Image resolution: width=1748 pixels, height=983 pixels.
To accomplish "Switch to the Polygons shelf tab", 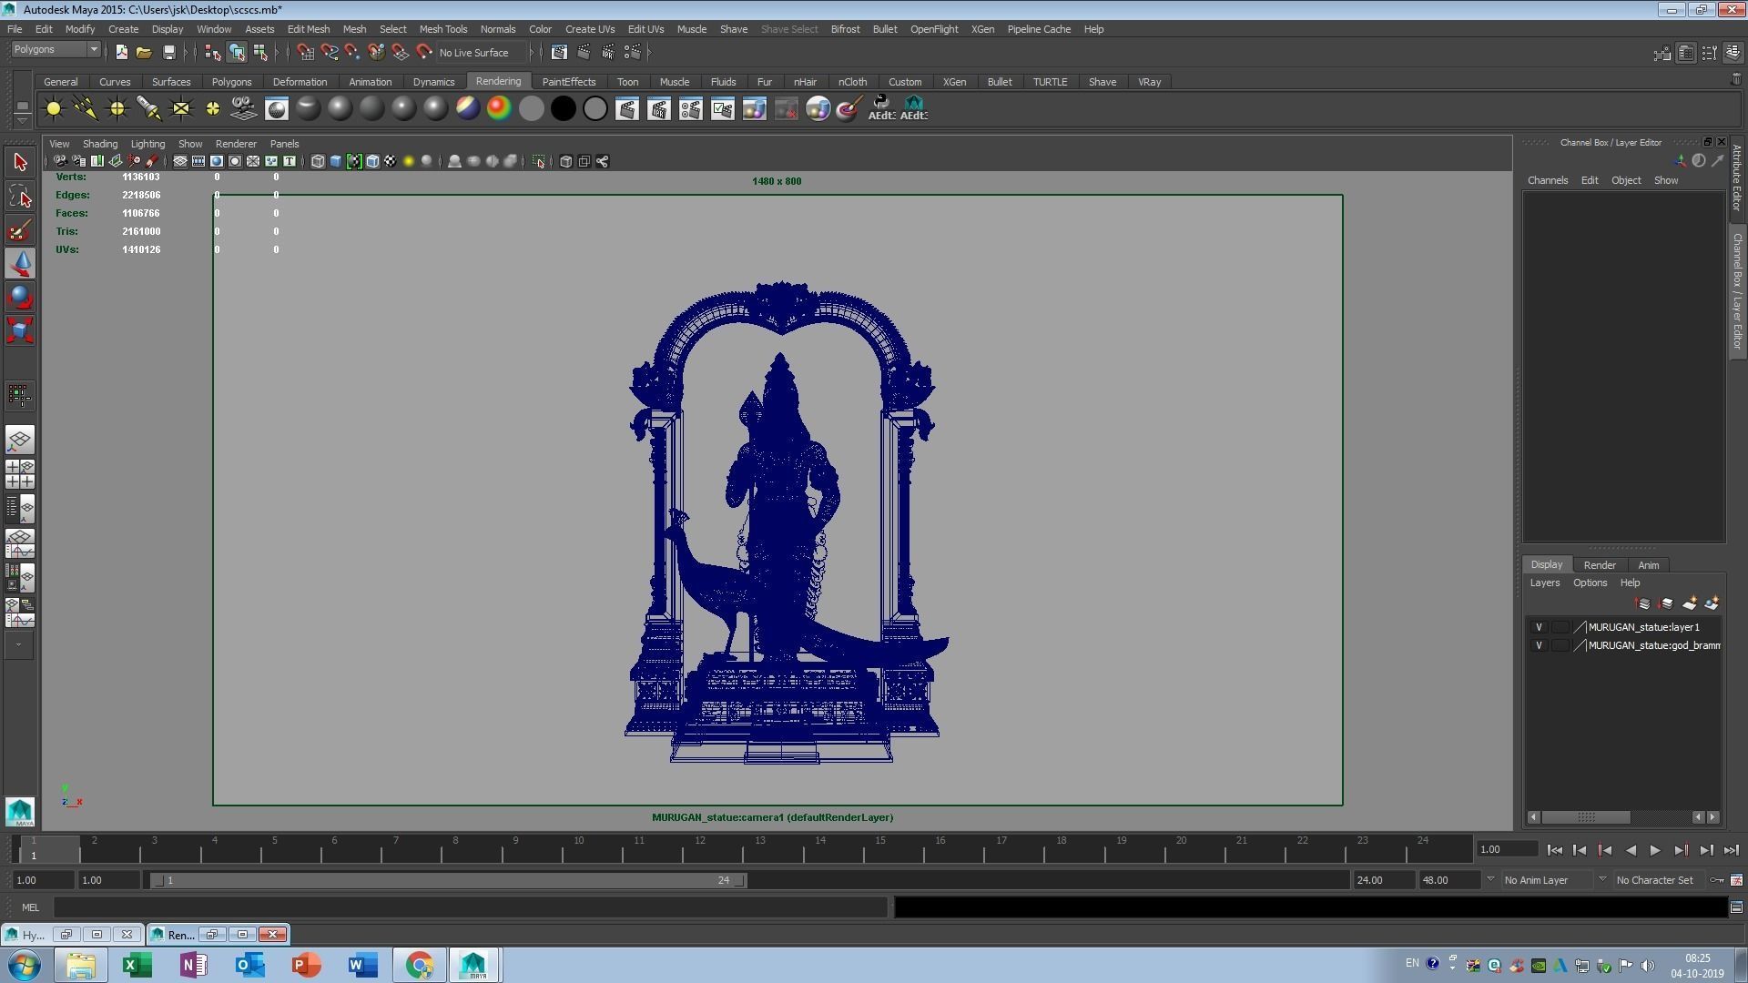I will (x=231, y=82).
